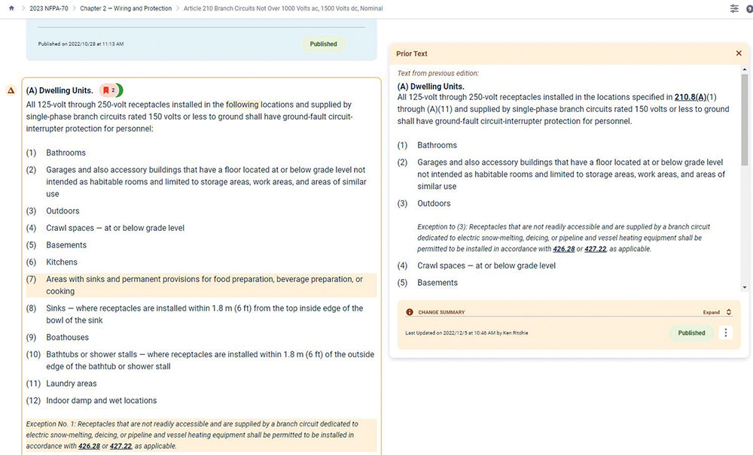753x455 pixels.
Task: Open the bookmark badge on Dwelling Units
Action: 110,90
